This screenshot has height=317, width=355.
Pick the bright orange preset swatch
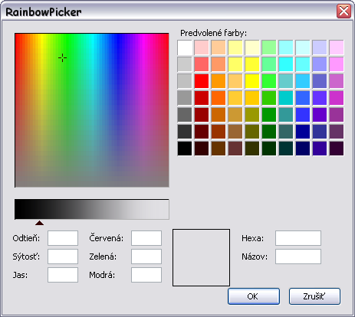[x=219, y=81]
